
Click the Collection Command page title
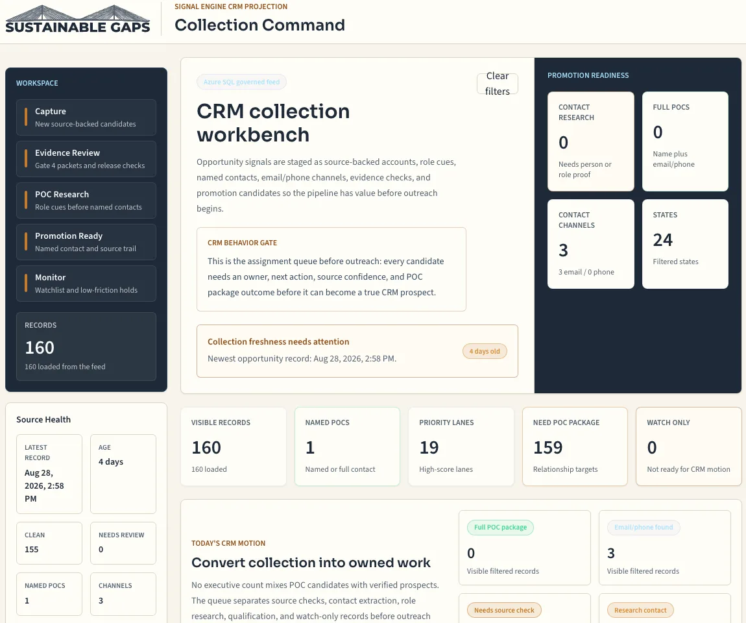click(x=259, y=25)
